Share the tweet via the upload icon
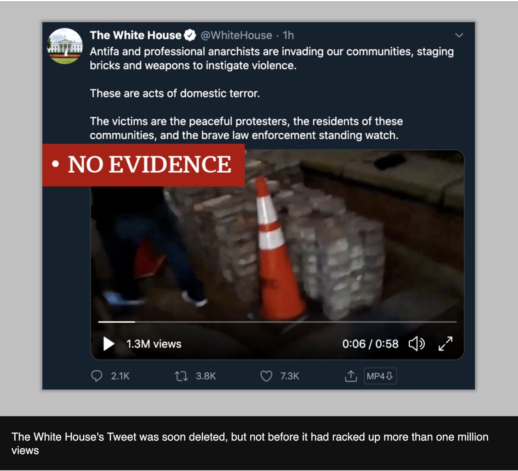 [351, 376]
